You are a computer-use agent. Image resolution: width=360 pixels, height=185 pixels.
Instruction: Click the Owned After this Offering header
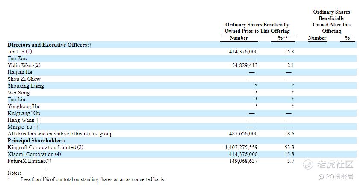point(331,21)
